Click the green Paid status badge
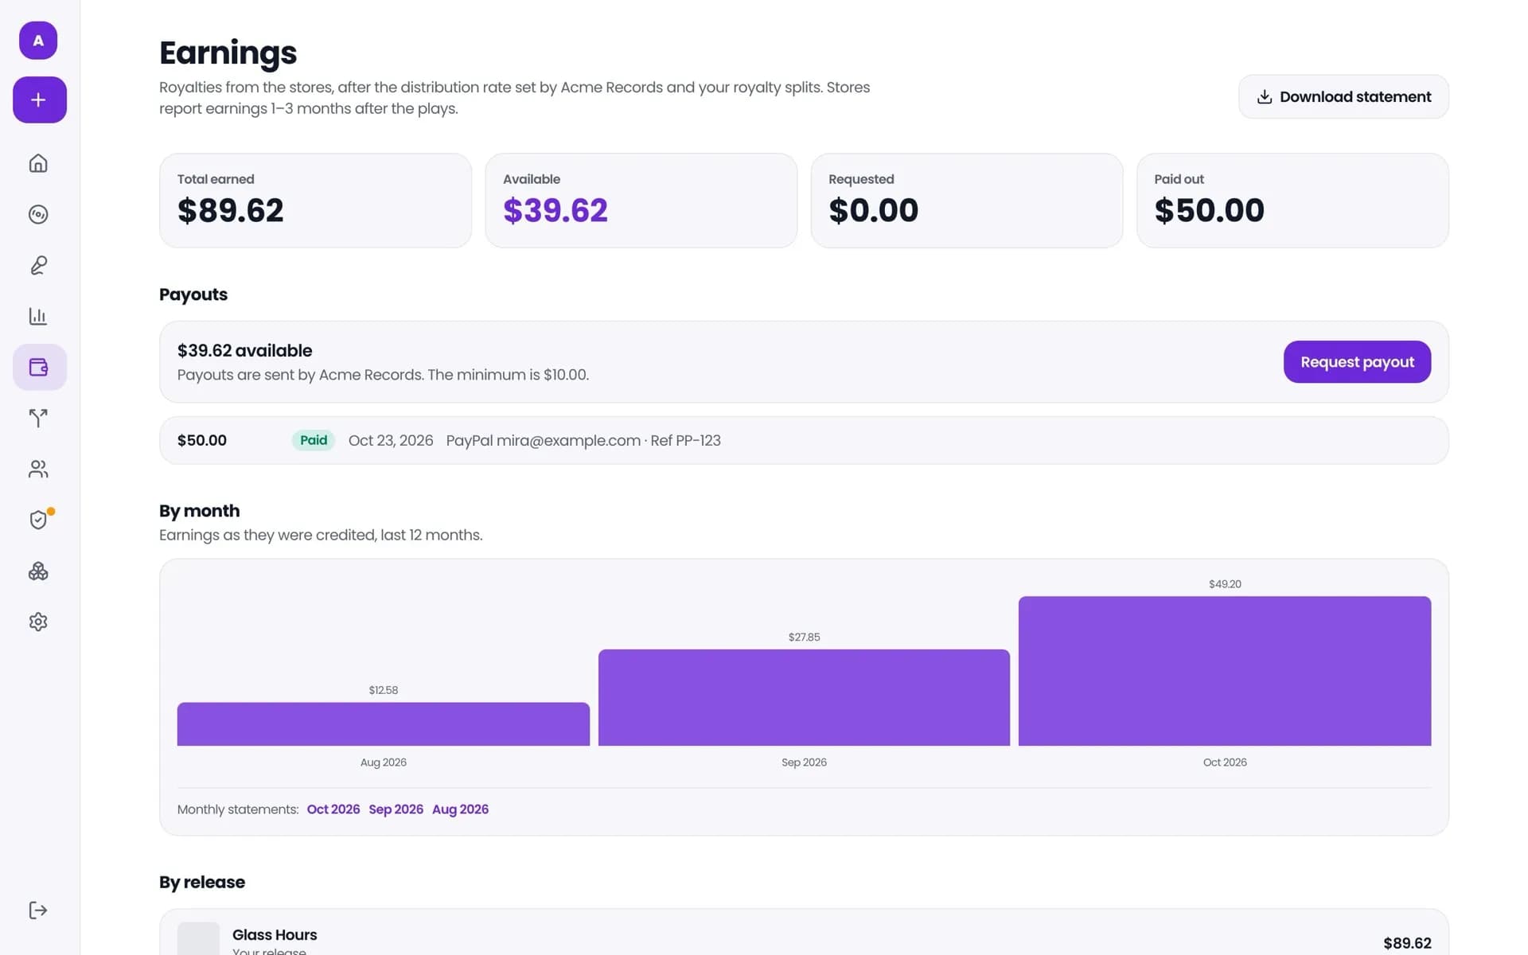Image resolution: width=1528 pixels, height=955 pixels. [x=314, y=440]
